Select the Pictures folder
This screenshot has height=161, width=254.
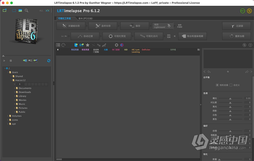[23, 108]
